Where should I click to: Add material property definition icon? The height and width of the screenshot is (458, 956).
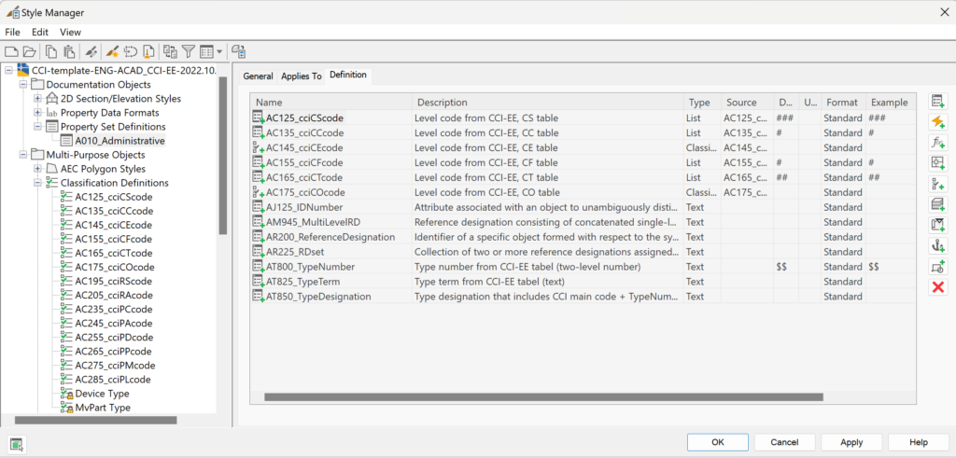tap(938, 204)
